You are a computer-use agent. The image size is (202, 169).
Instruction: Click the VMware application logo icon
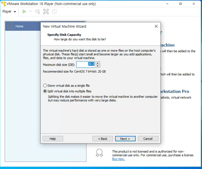(3, 4)
